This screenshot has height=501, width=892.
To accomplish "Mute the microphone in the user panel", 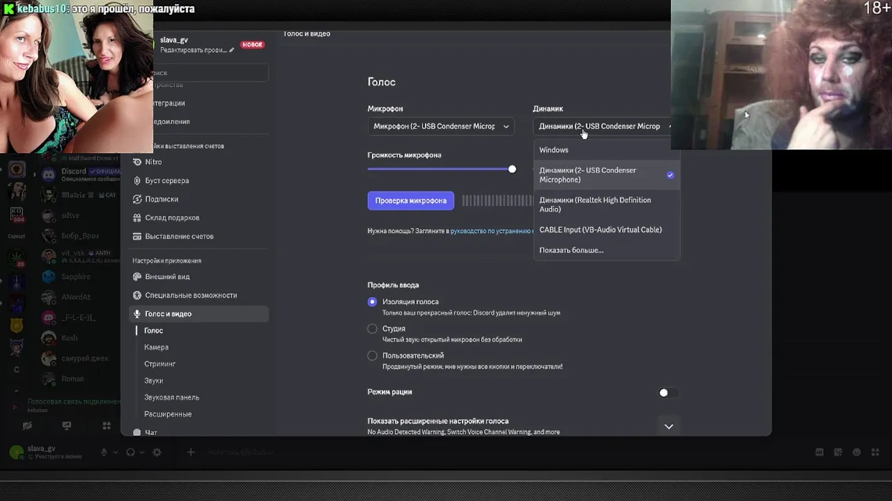I will 104,452.
